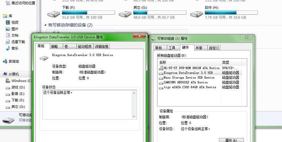Click the tigo mSATA C300 drive icon
282x142 pixels.
click(161, 88)
